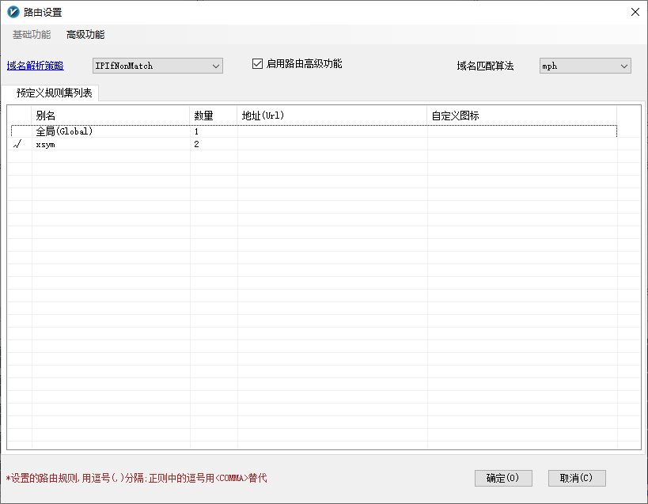Viewport: 648px width, 504px height.
Task: Click the 地址(Url) column header
Action: coord(332,116)
